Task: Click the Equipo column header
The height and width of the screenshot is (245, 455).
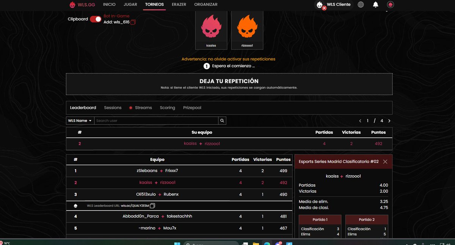Action: 157,159
